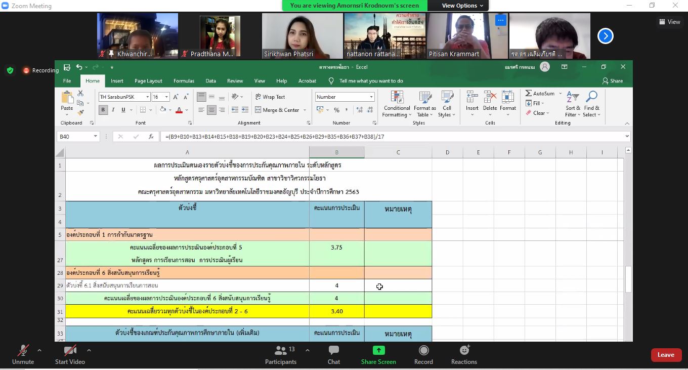
Task: Toggle Center horizontal alignment
Action: [x=211, y=110]
